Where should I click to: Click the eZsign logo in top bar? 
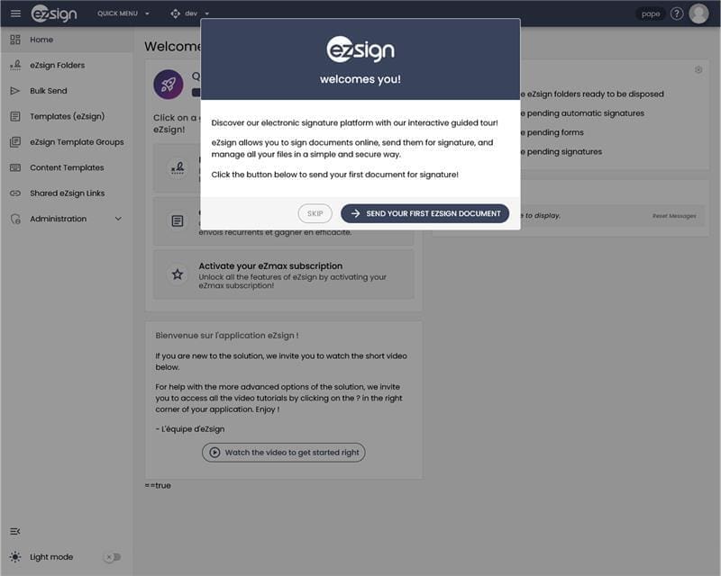point(54,13)
